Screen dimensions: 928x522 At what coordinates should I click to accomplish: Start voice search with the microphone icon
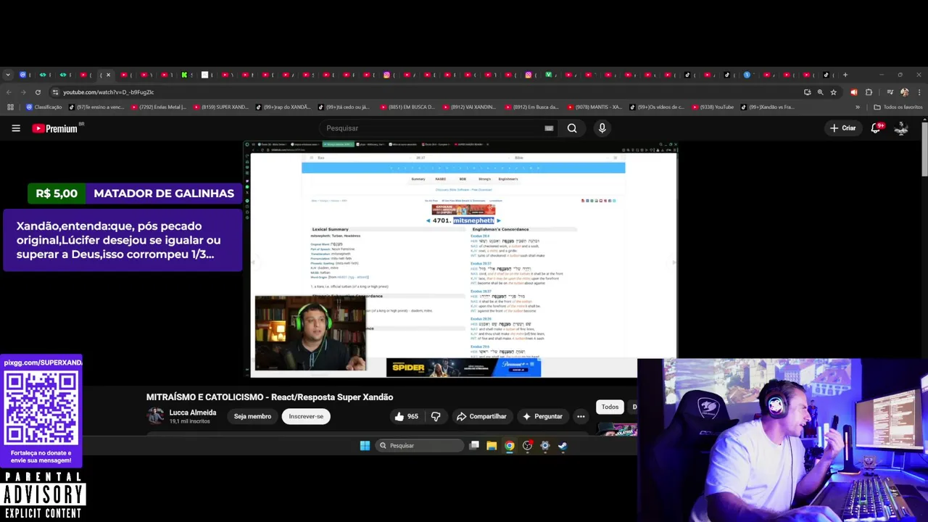602,128
